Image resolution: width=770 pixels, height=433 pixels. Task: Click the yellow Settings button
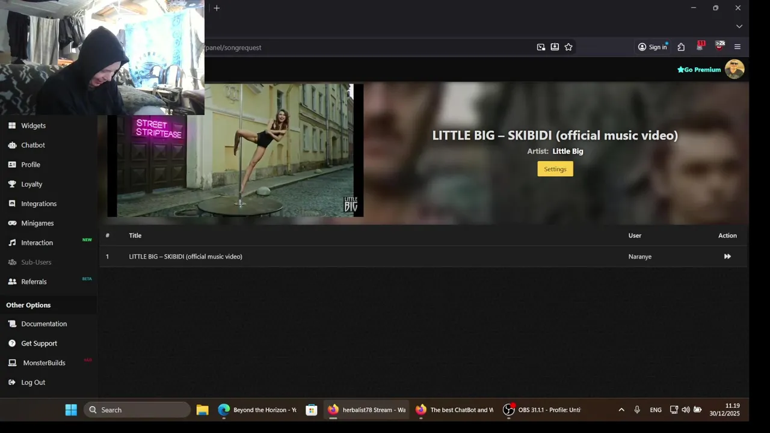(555, 169)
